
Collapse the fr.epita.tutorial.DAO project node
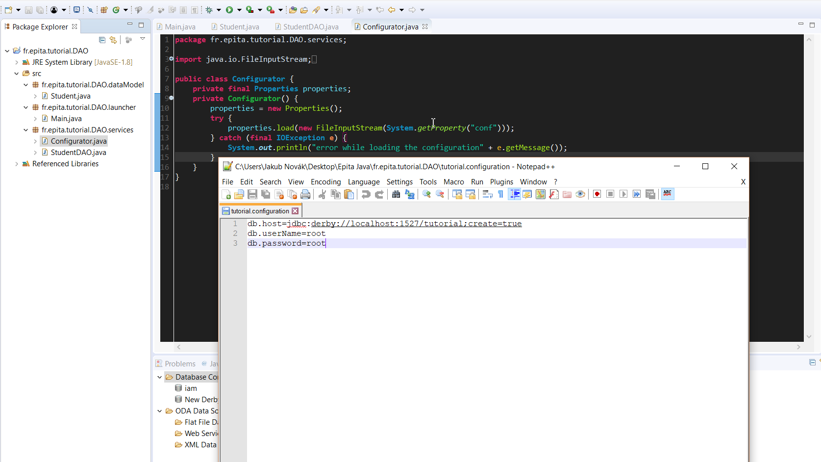[x=7, y=51]
